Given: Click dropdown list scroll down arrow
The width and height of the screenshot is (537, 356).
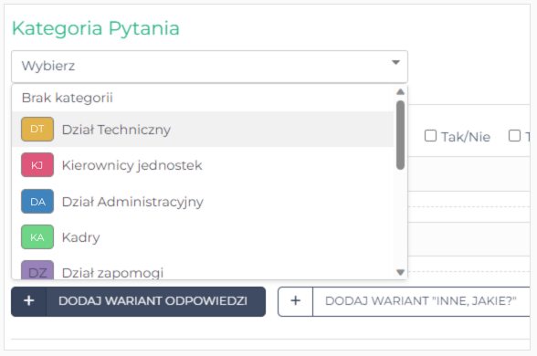Looking at the screenshot, I should [x=400, y=272].
